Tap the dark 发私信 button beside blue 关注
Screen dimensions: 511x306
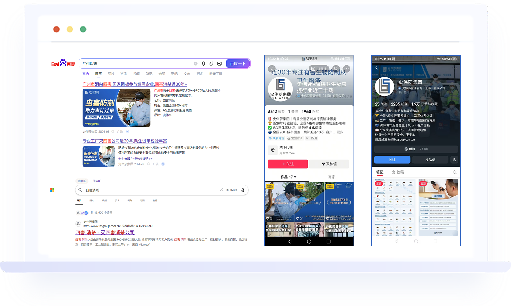coord(430,160)
